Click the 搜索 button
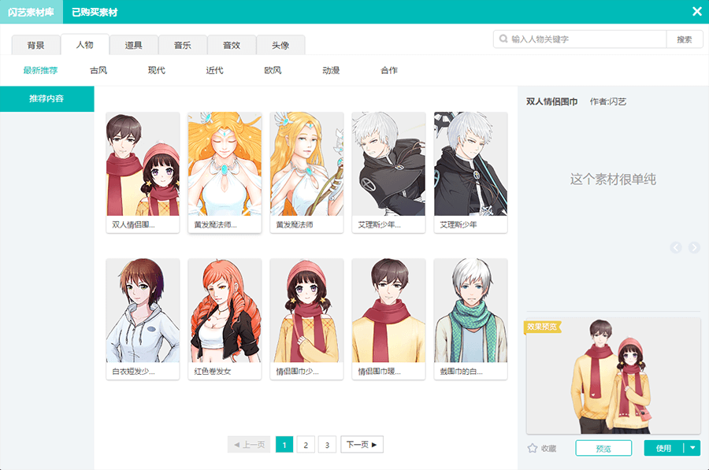The width and height of the screenshot is (709, 470). [x=684, y=39]
